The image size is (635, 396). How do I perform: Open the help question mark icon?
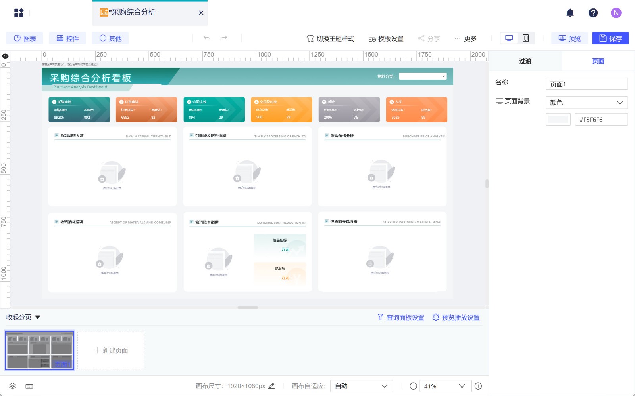point(593,13)
